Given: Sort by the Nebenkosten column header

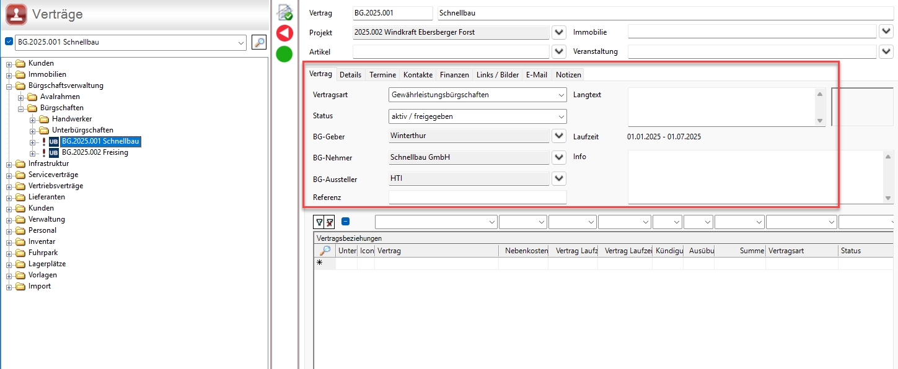Looking at the screenshot, I should pos(523,251).
